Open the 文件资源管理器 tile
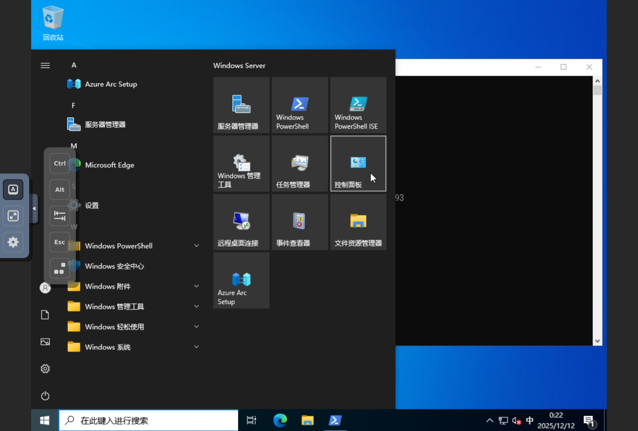 [x=358, y=222]
